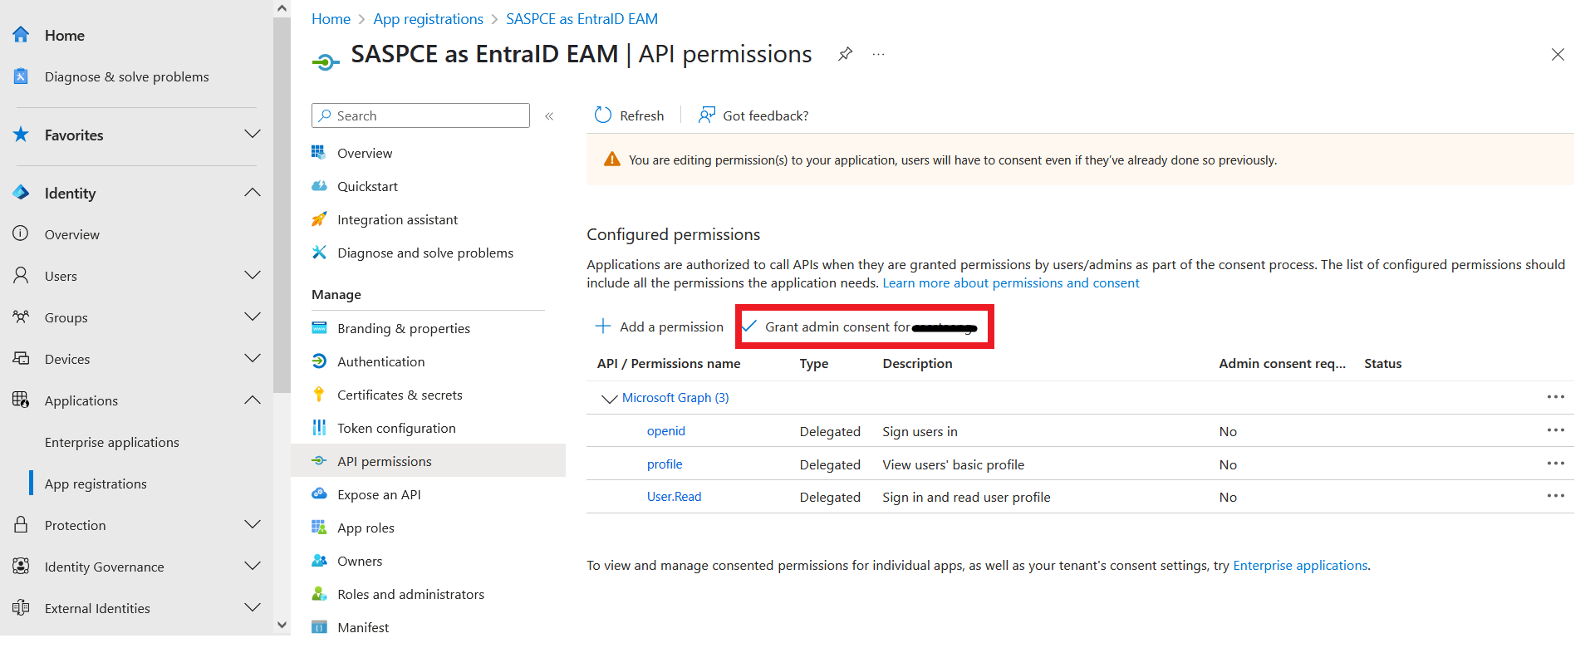Screen dimensions: 1595x648
Task: Open the Token configuration icon
Action: tap(319, 428)
